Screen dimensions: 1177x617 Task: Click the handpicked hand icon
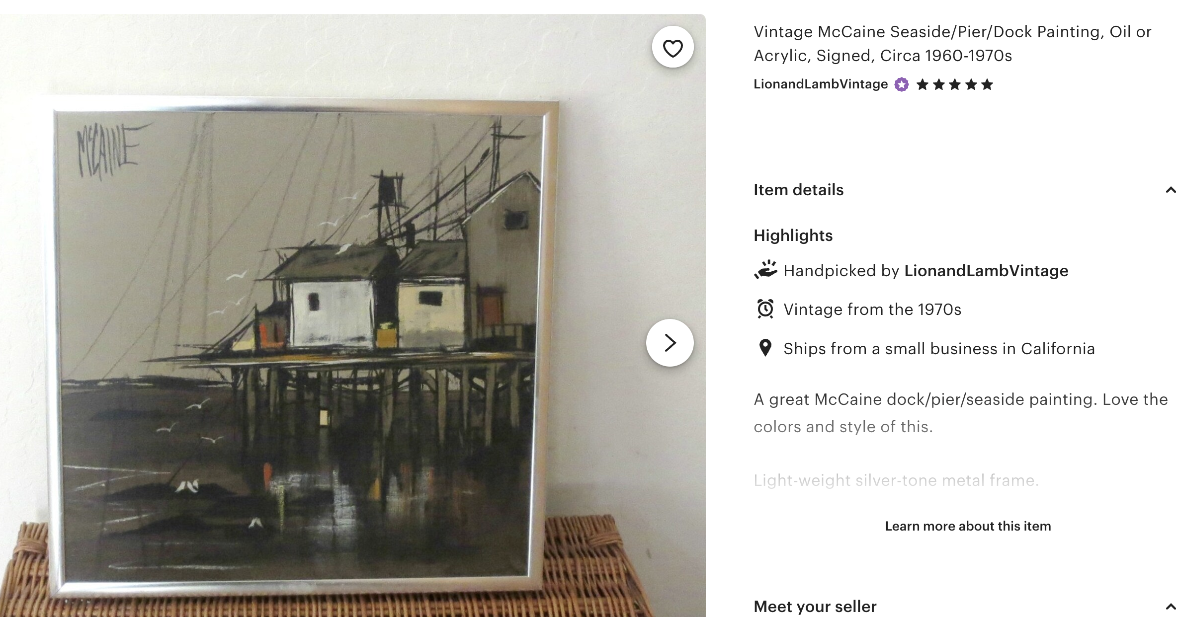coord(765,270)
